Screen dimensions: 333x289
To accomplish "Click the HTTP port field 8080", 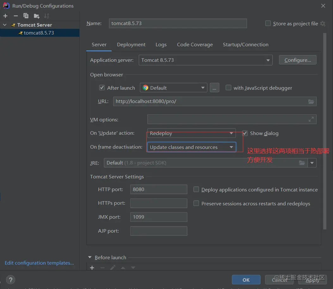I will click(x=159, y=189).
